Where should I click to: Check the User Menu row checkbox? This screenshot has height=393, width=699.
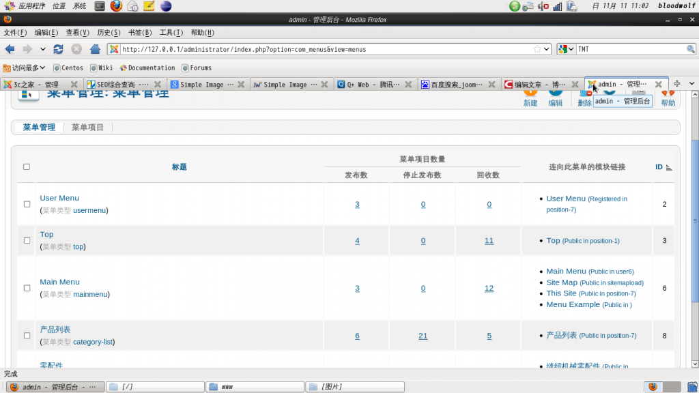(27, 204)
